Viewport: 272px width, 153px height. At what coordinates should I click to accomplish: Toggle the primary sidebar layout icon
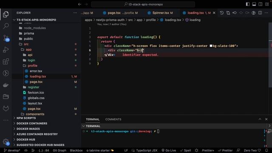click(x=248, y=4)
